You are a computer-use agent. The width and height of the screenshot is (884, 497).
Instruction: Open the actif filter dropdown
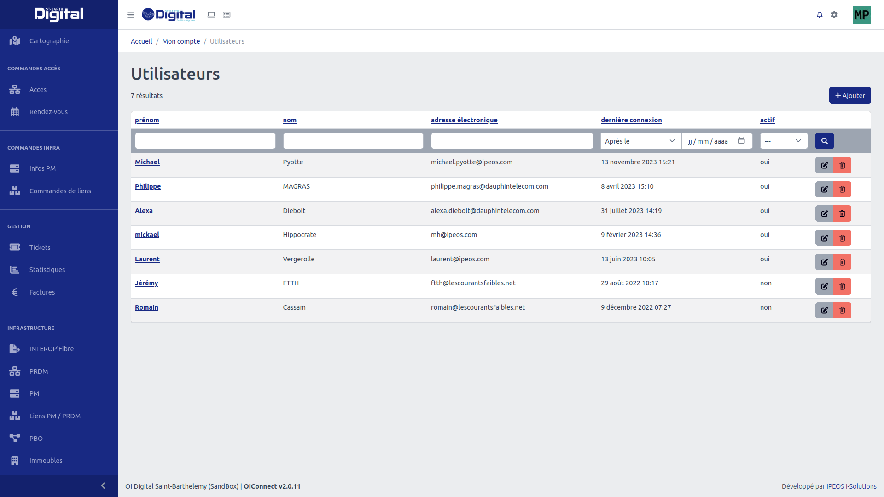coord(783,141)
